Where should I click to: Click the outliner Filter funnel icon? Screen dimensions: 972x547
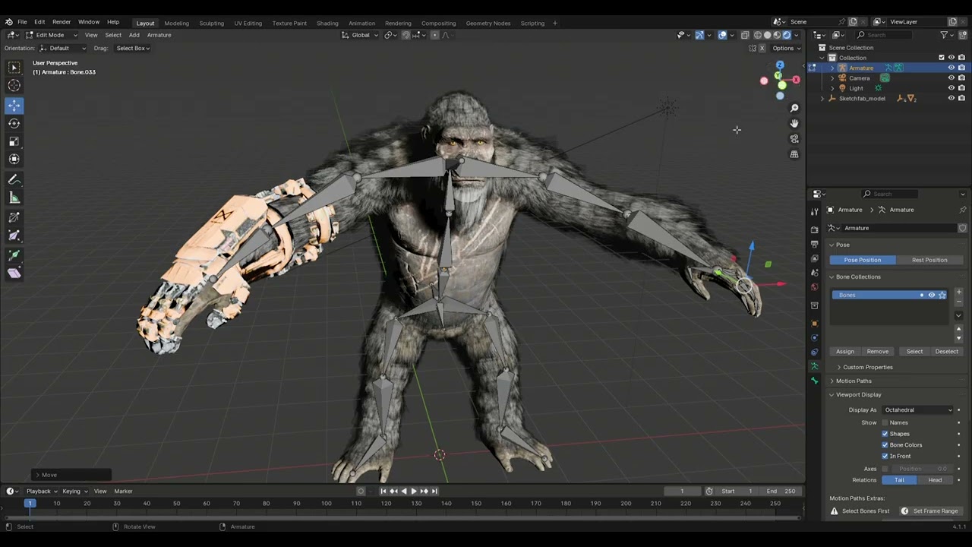(945, 35)
